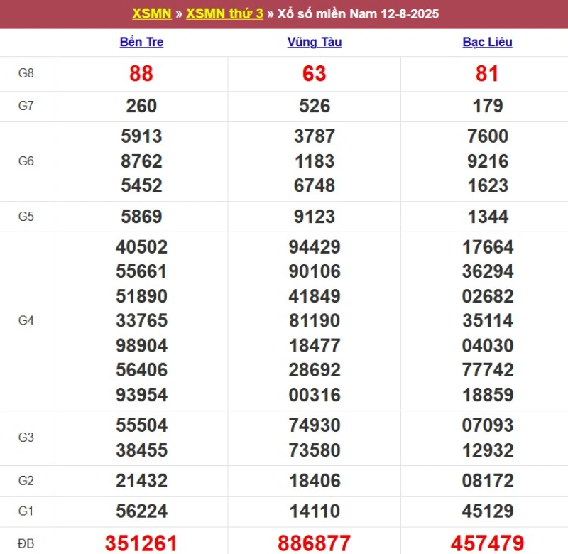Viewport: 568px width, 554px height.
Task: Click G5 number 1344
Action: pyautogui.click(x=488, y=217)
